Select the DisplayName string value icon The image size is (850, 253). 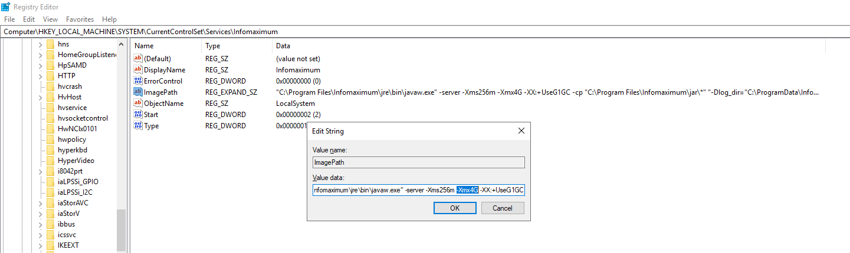tap(139, 70)
